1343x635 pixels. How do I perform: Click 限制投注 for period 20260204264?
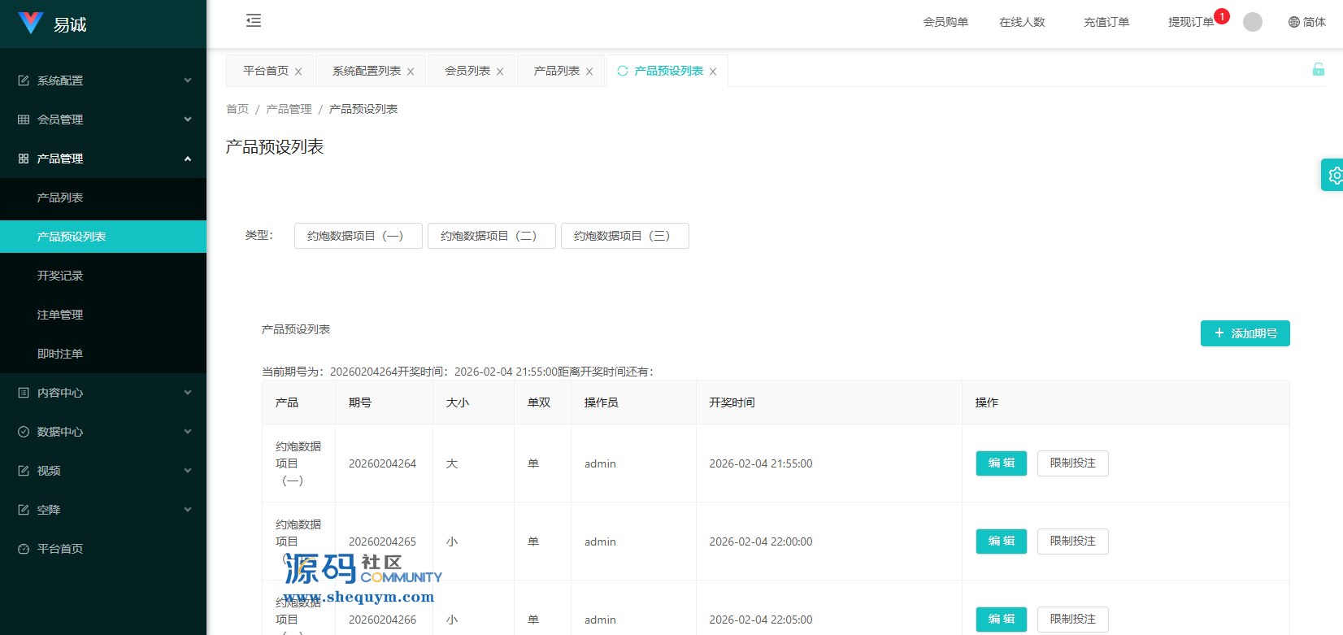[x=1072, y=463]
